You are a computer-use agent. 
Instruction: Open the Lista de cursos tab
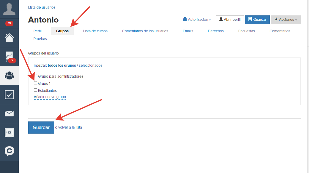click(x=95, y=31)
